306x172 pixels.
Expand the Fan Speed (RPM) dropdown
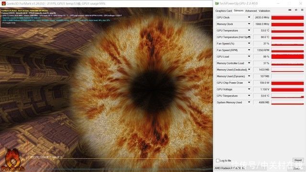(249, 50)
